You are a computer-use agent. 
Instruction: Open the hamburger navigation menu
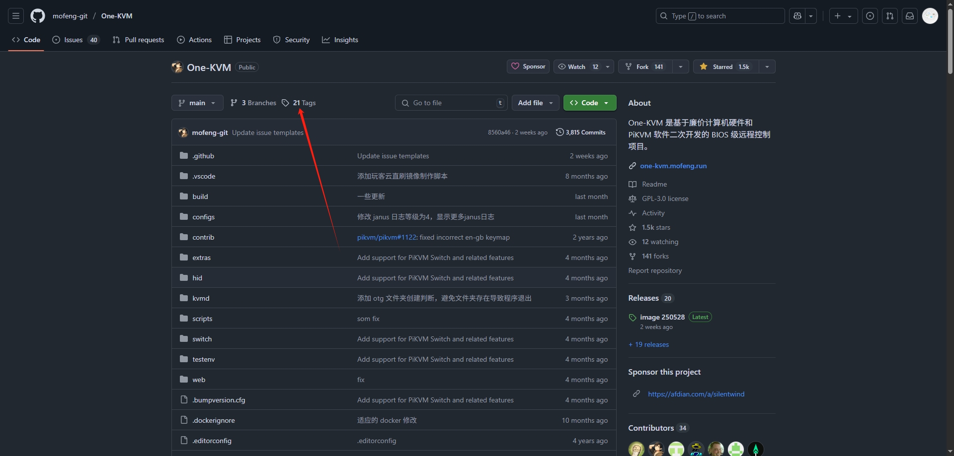pos(16,16)
